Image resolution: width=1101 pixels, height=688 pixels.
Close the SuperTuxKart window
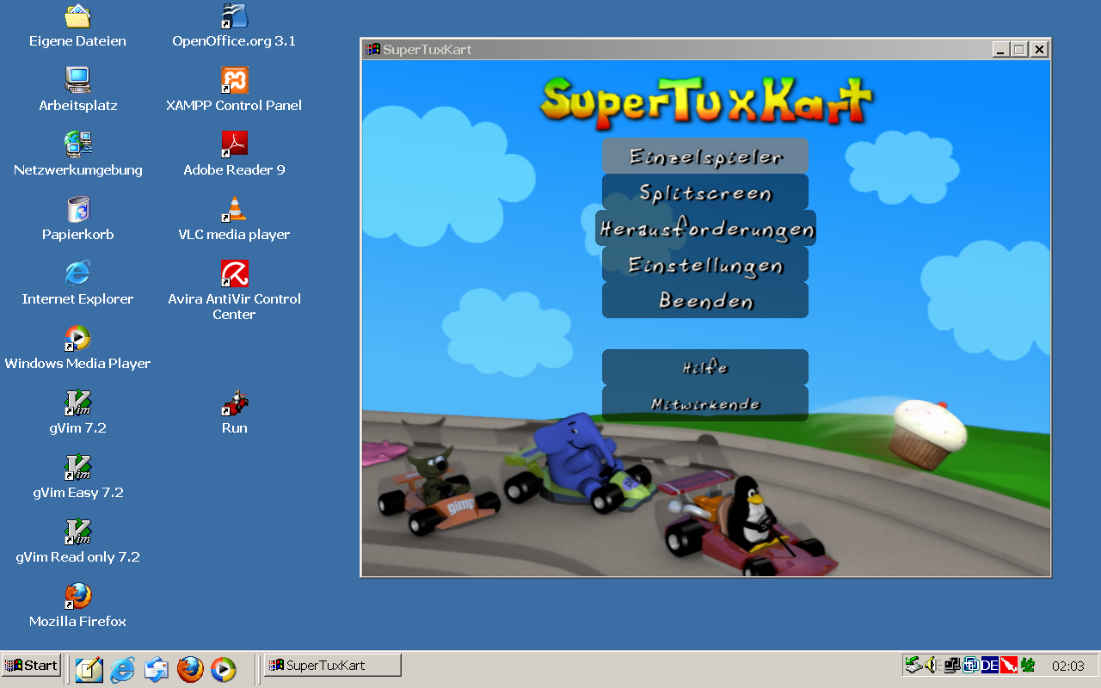click(1039, 50)
